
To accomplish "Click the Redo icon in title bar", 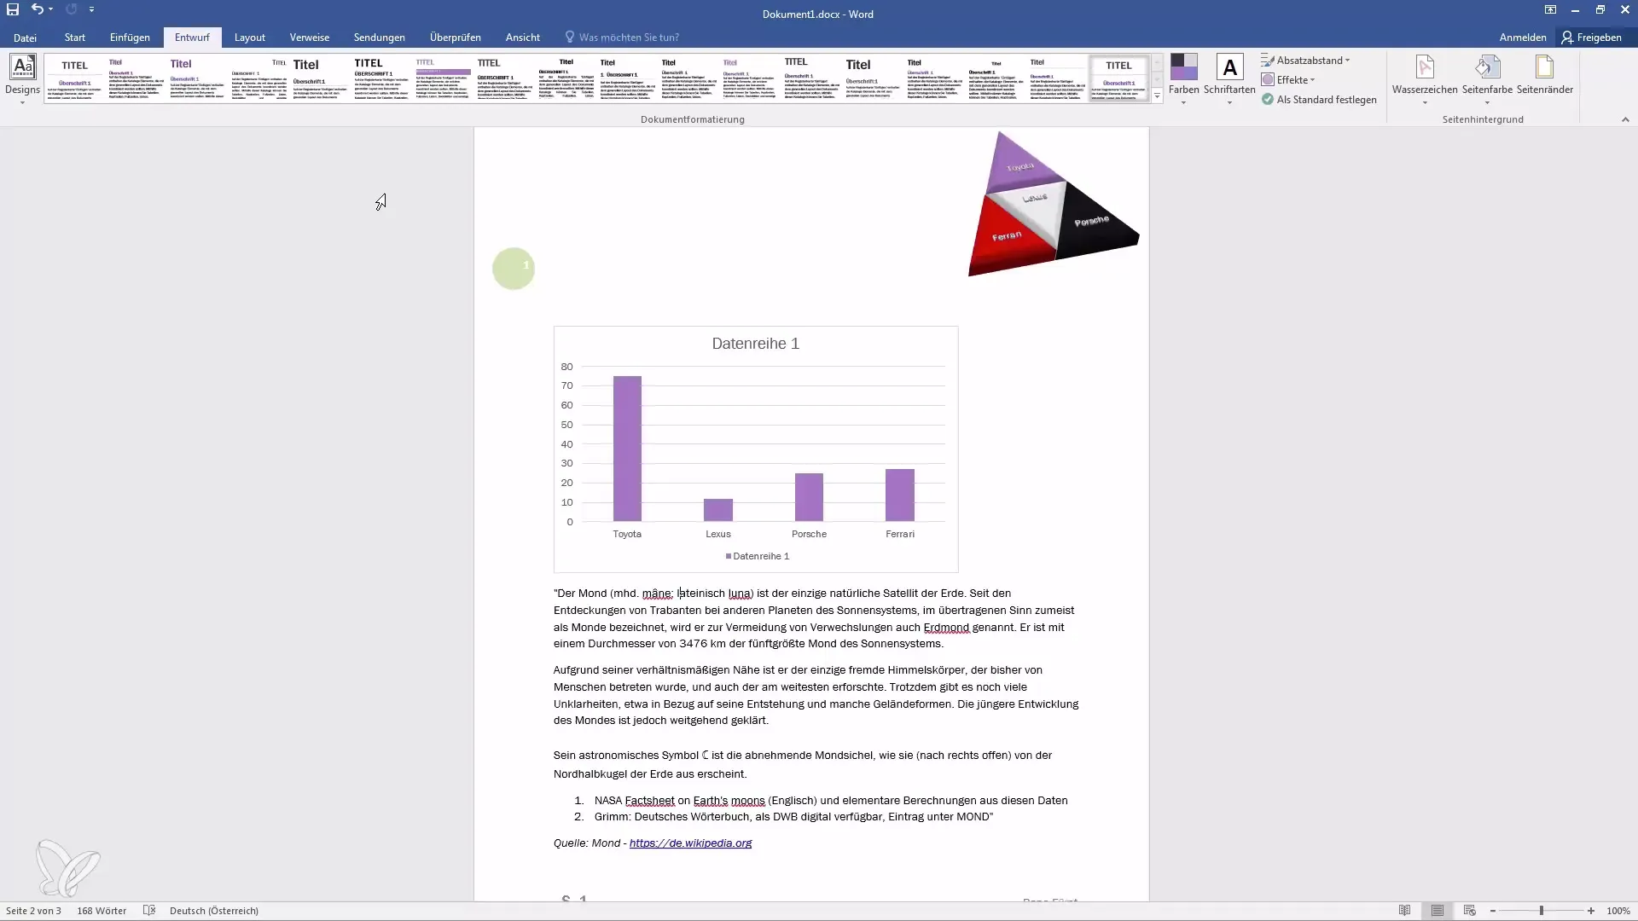I will (71, 9).
